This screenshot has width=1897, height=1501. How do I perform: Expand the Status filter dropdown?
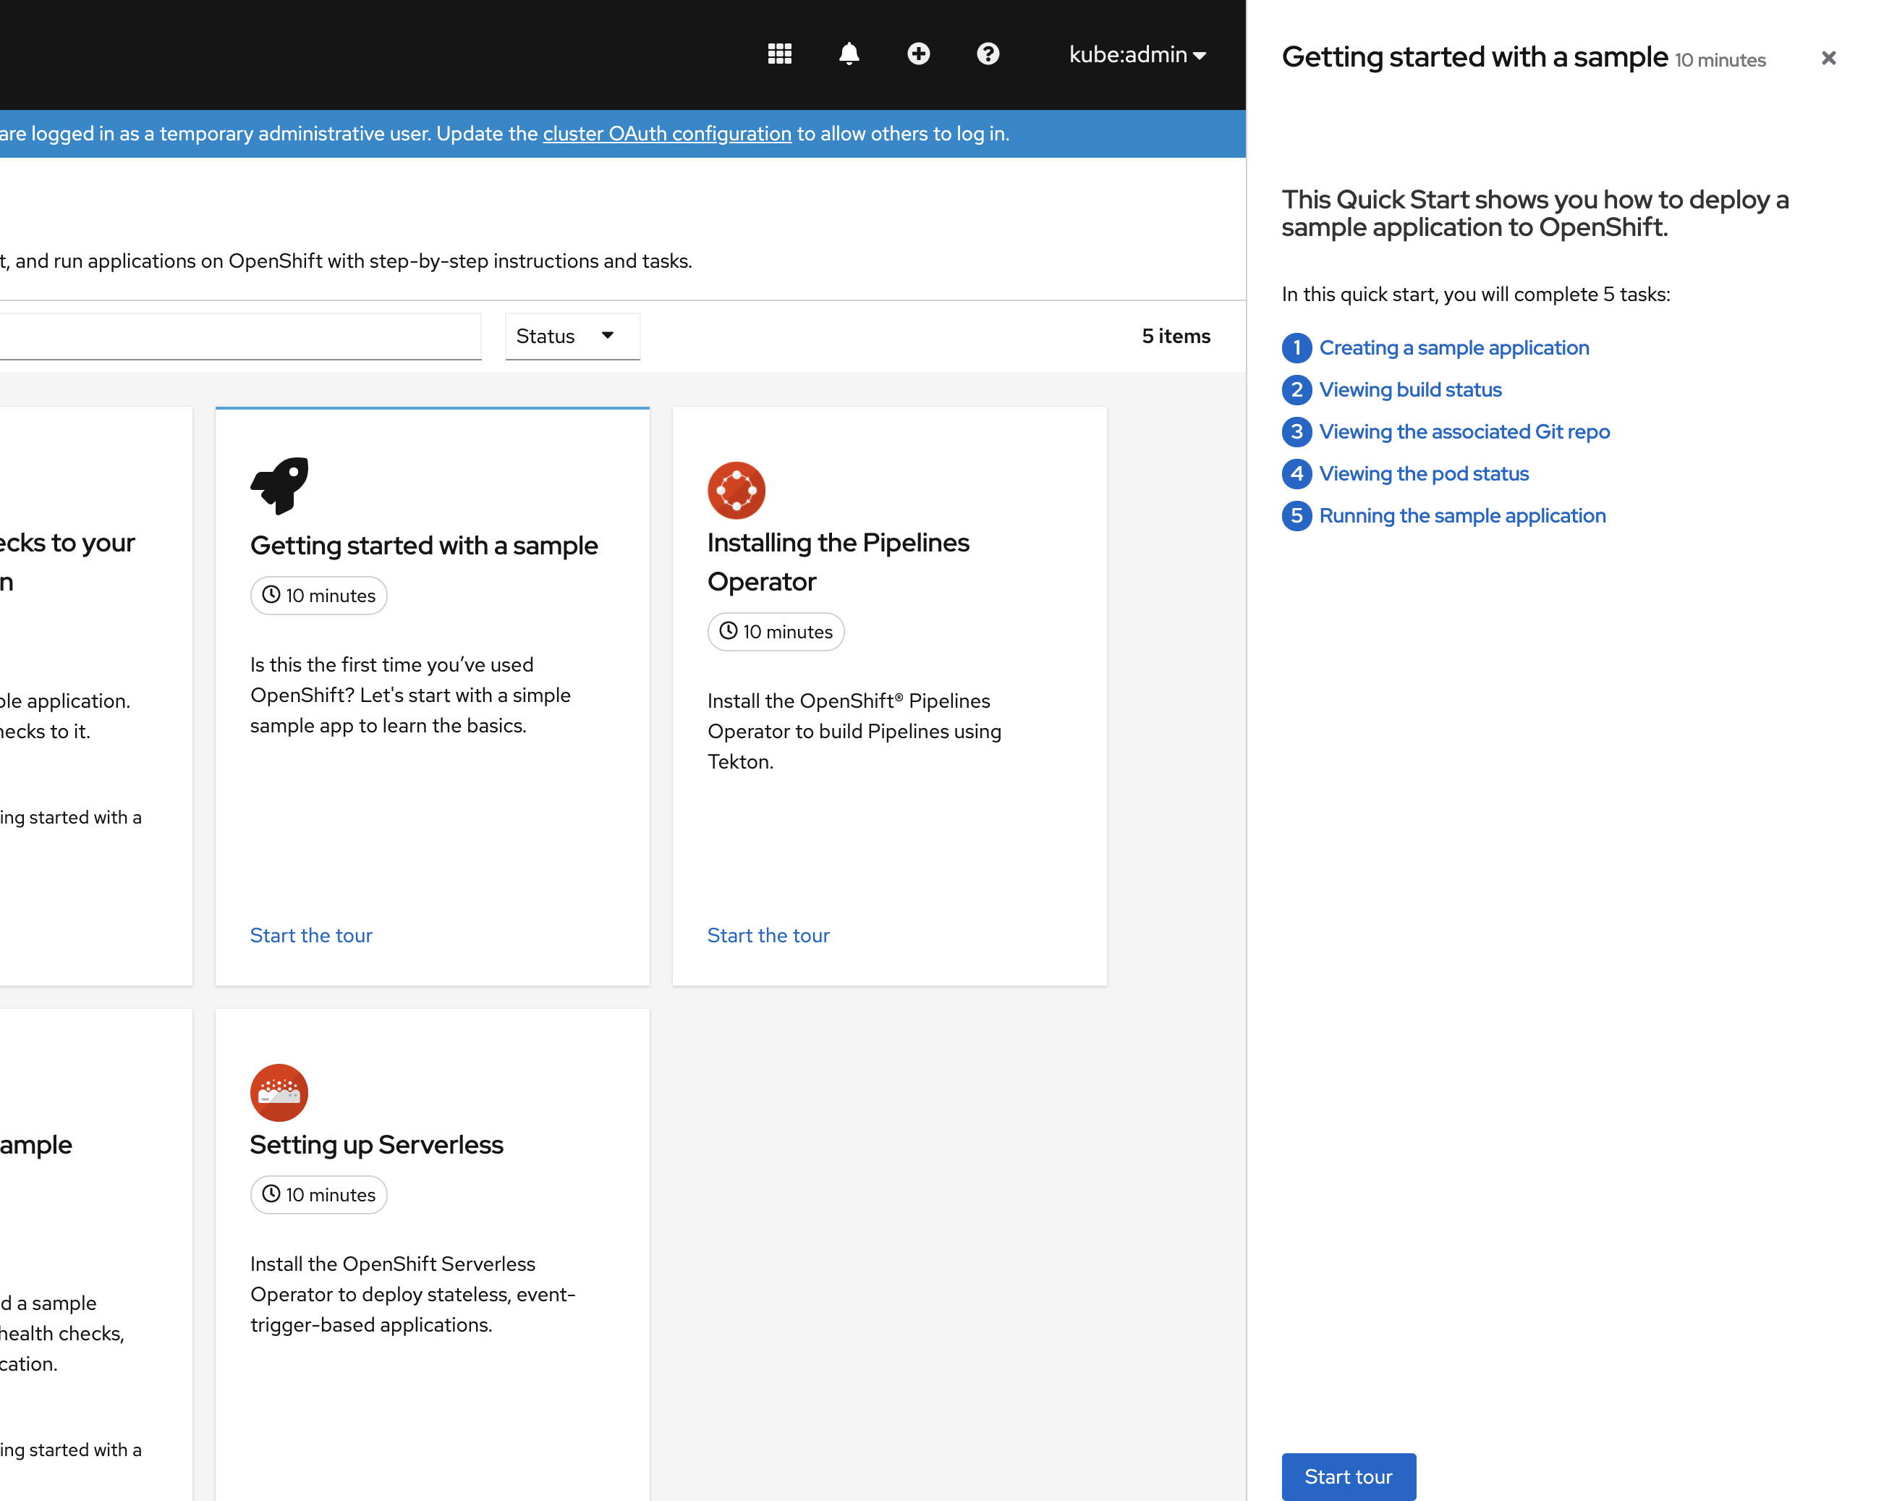pyautogui.click(x=572, y=337)
